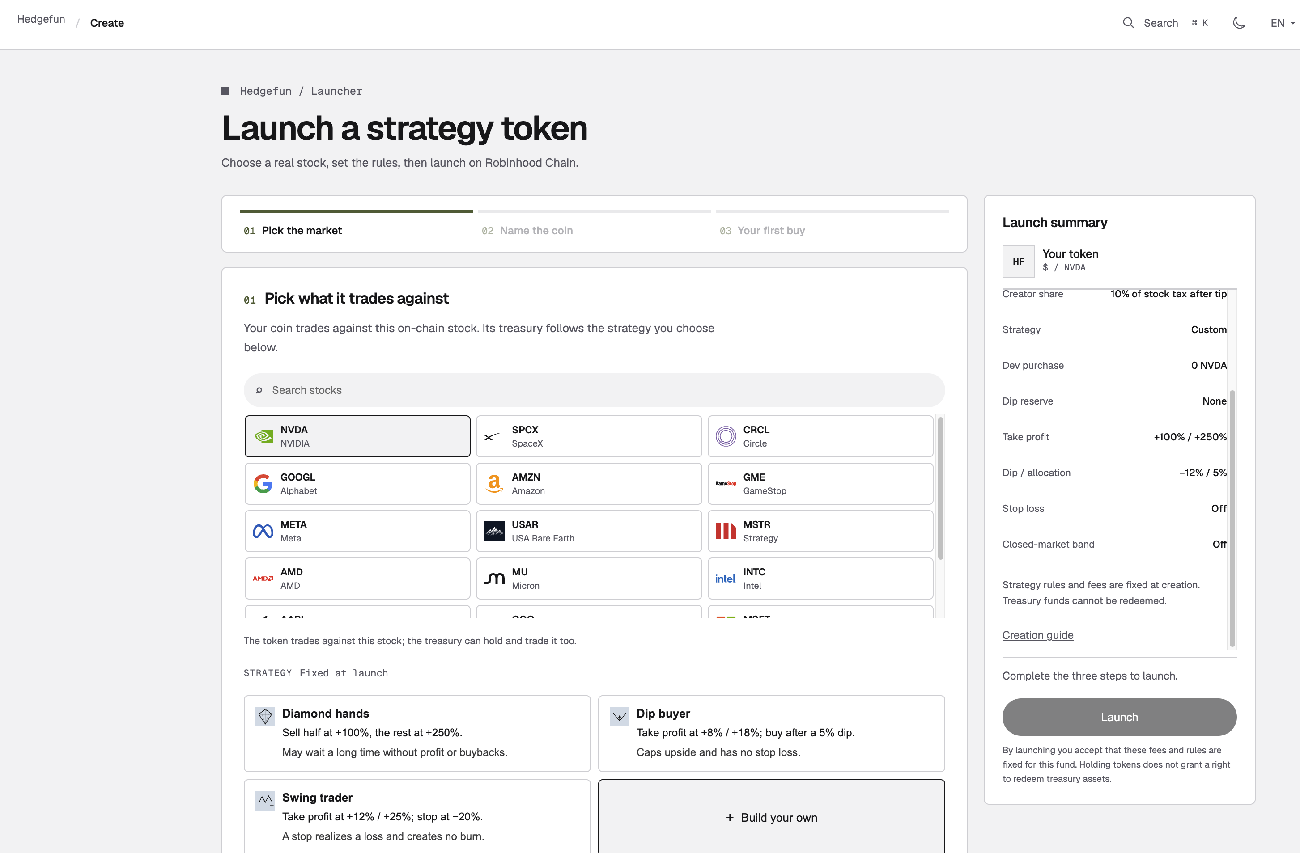This screenshot has width=1300, height=853.
Task: Click the stock list scrollbar
Action: coord(941,489)
